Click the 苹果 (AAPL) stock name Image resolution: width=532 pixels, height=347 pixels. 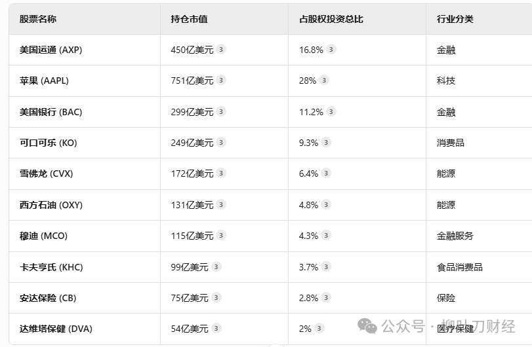[44, 81]
